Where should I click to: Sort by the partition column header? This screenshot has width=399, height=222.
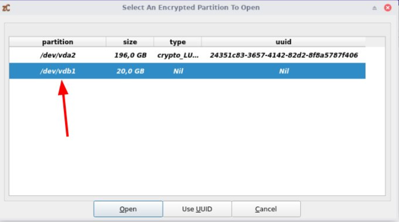point(58,42)
